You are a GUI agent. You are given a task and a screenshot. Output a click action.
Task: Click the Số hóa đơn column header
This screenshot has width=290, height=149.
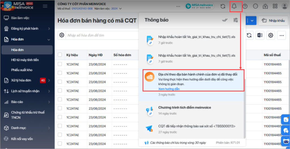tap(122, 55)
